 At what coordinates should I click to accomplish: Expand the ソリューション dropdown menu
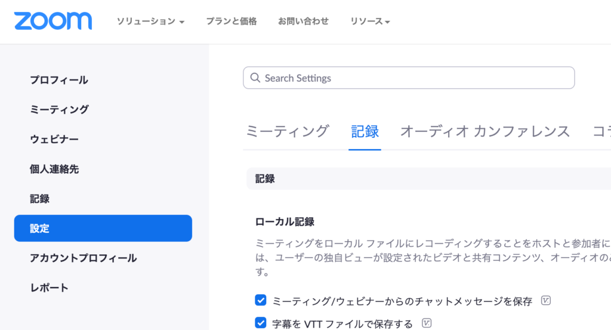tap(150, 21)
